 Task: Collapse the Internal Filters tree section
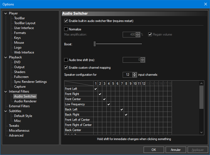pyautogui.click(x=6, y=91)
